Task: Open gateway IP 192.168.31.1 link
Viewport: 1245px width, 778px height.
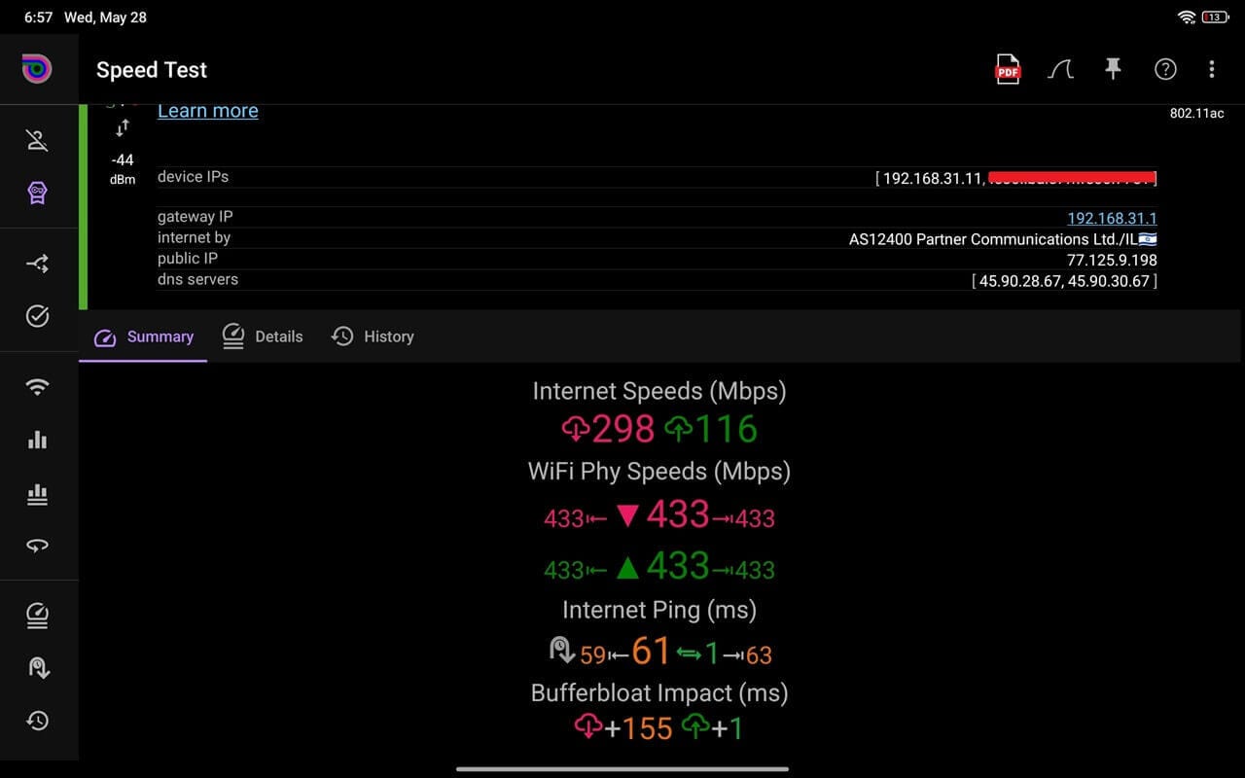Action: tap(1112, 218)
